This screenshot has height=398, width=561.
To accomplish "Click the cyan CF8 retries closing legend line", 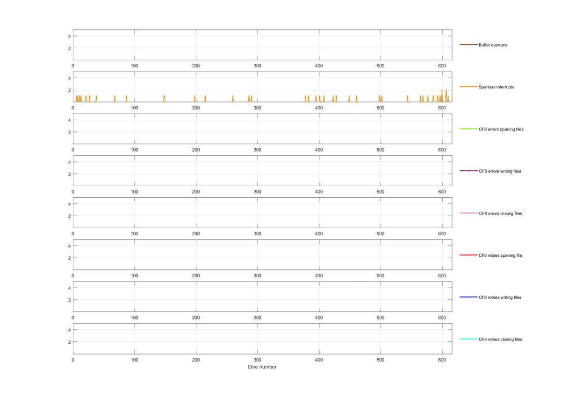I will [468, 339].
